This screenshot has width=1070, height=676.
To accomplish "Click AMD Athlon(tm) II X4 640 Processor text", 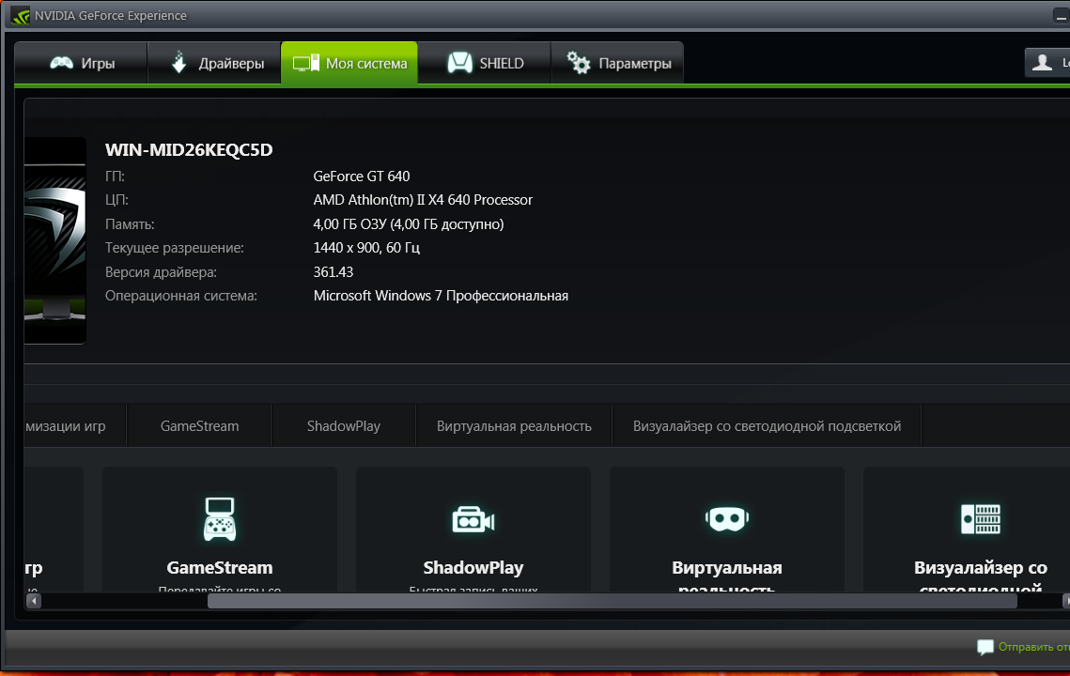I will pyautogui.click(x=423, y=200).
